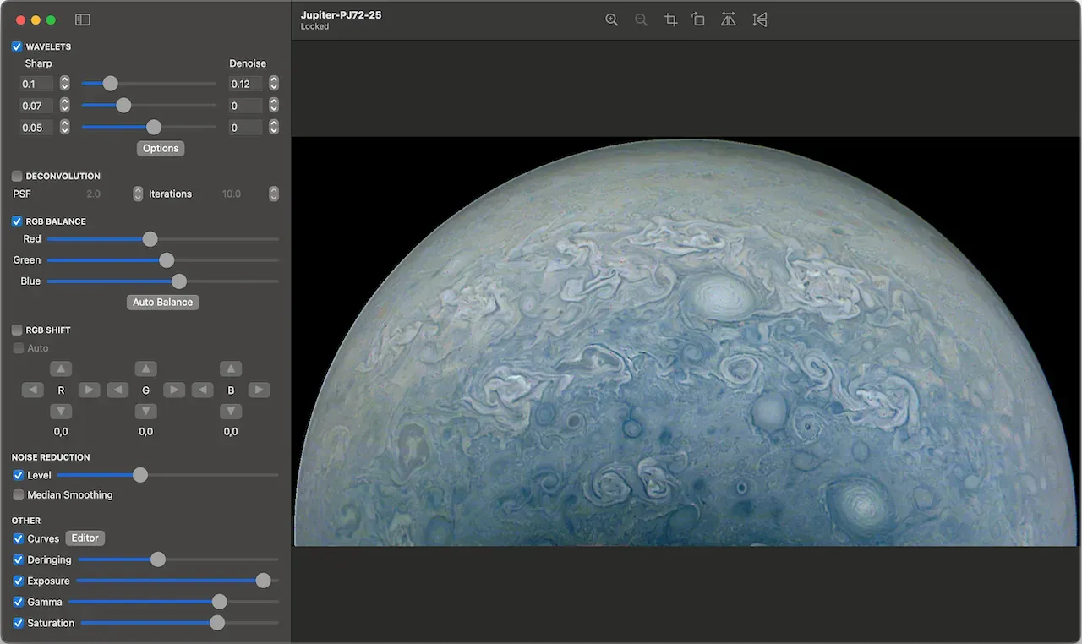The width and height of the screenshot is (1082, 644).
Task: Open the Curves Editor
Action: pos(85,538)
